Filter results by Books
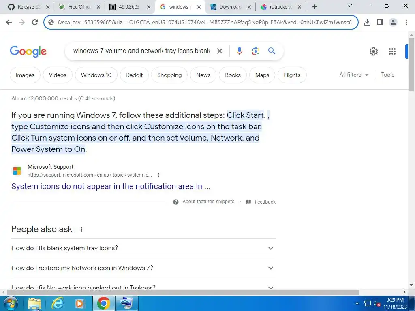 point(233,75)
